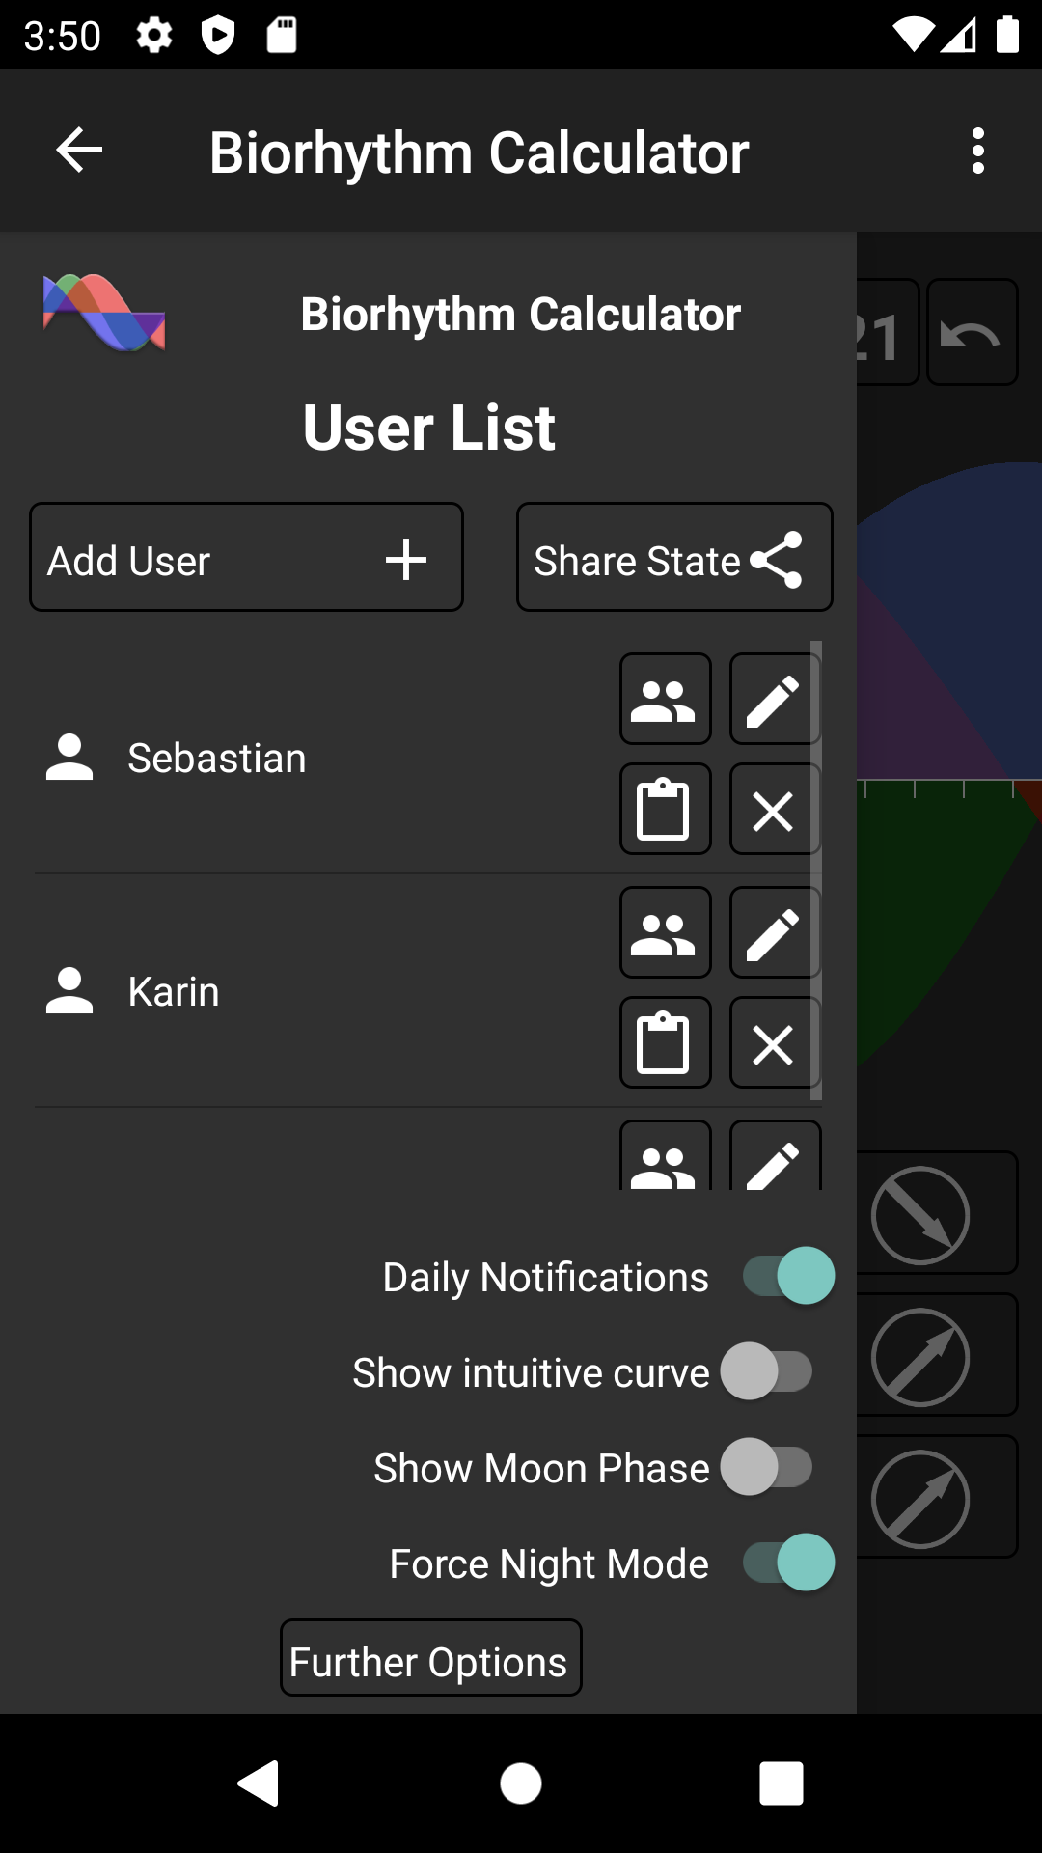
Task: Copy Karin via clipboard icon
Action: click(666, 1042)
